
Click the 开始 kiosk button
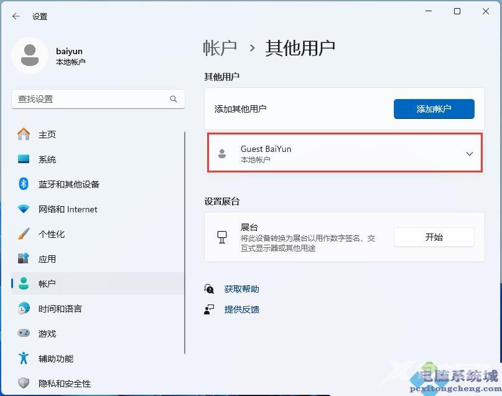coord(434,237)
